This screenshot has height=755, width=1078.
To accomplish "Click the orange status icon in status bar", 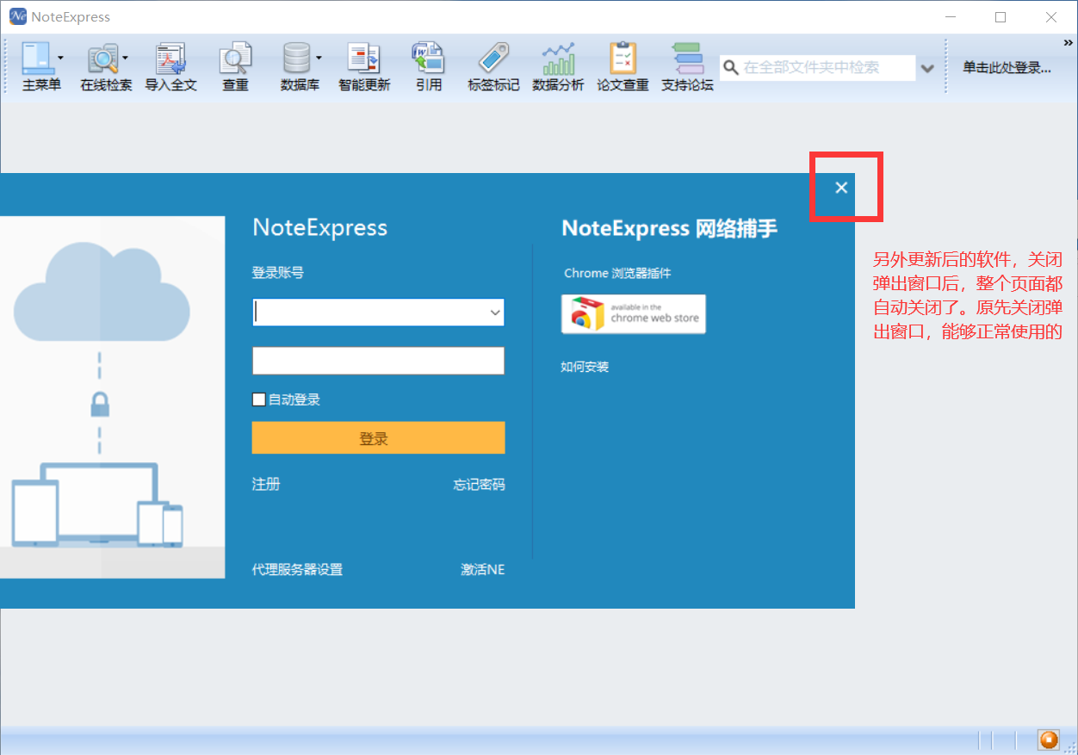I will (1048, 740).
